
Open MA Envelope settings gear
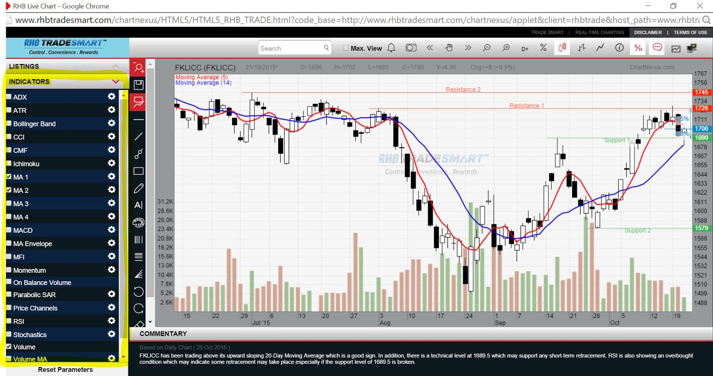(x=111, y=243)
